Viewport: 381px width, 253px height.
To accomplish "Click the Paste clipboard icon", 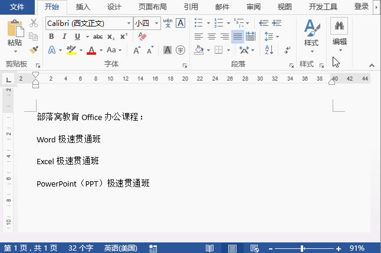I will (x=15, y=28).
